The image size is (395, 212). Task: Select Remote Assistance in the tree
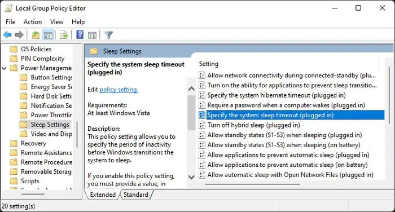47,153
